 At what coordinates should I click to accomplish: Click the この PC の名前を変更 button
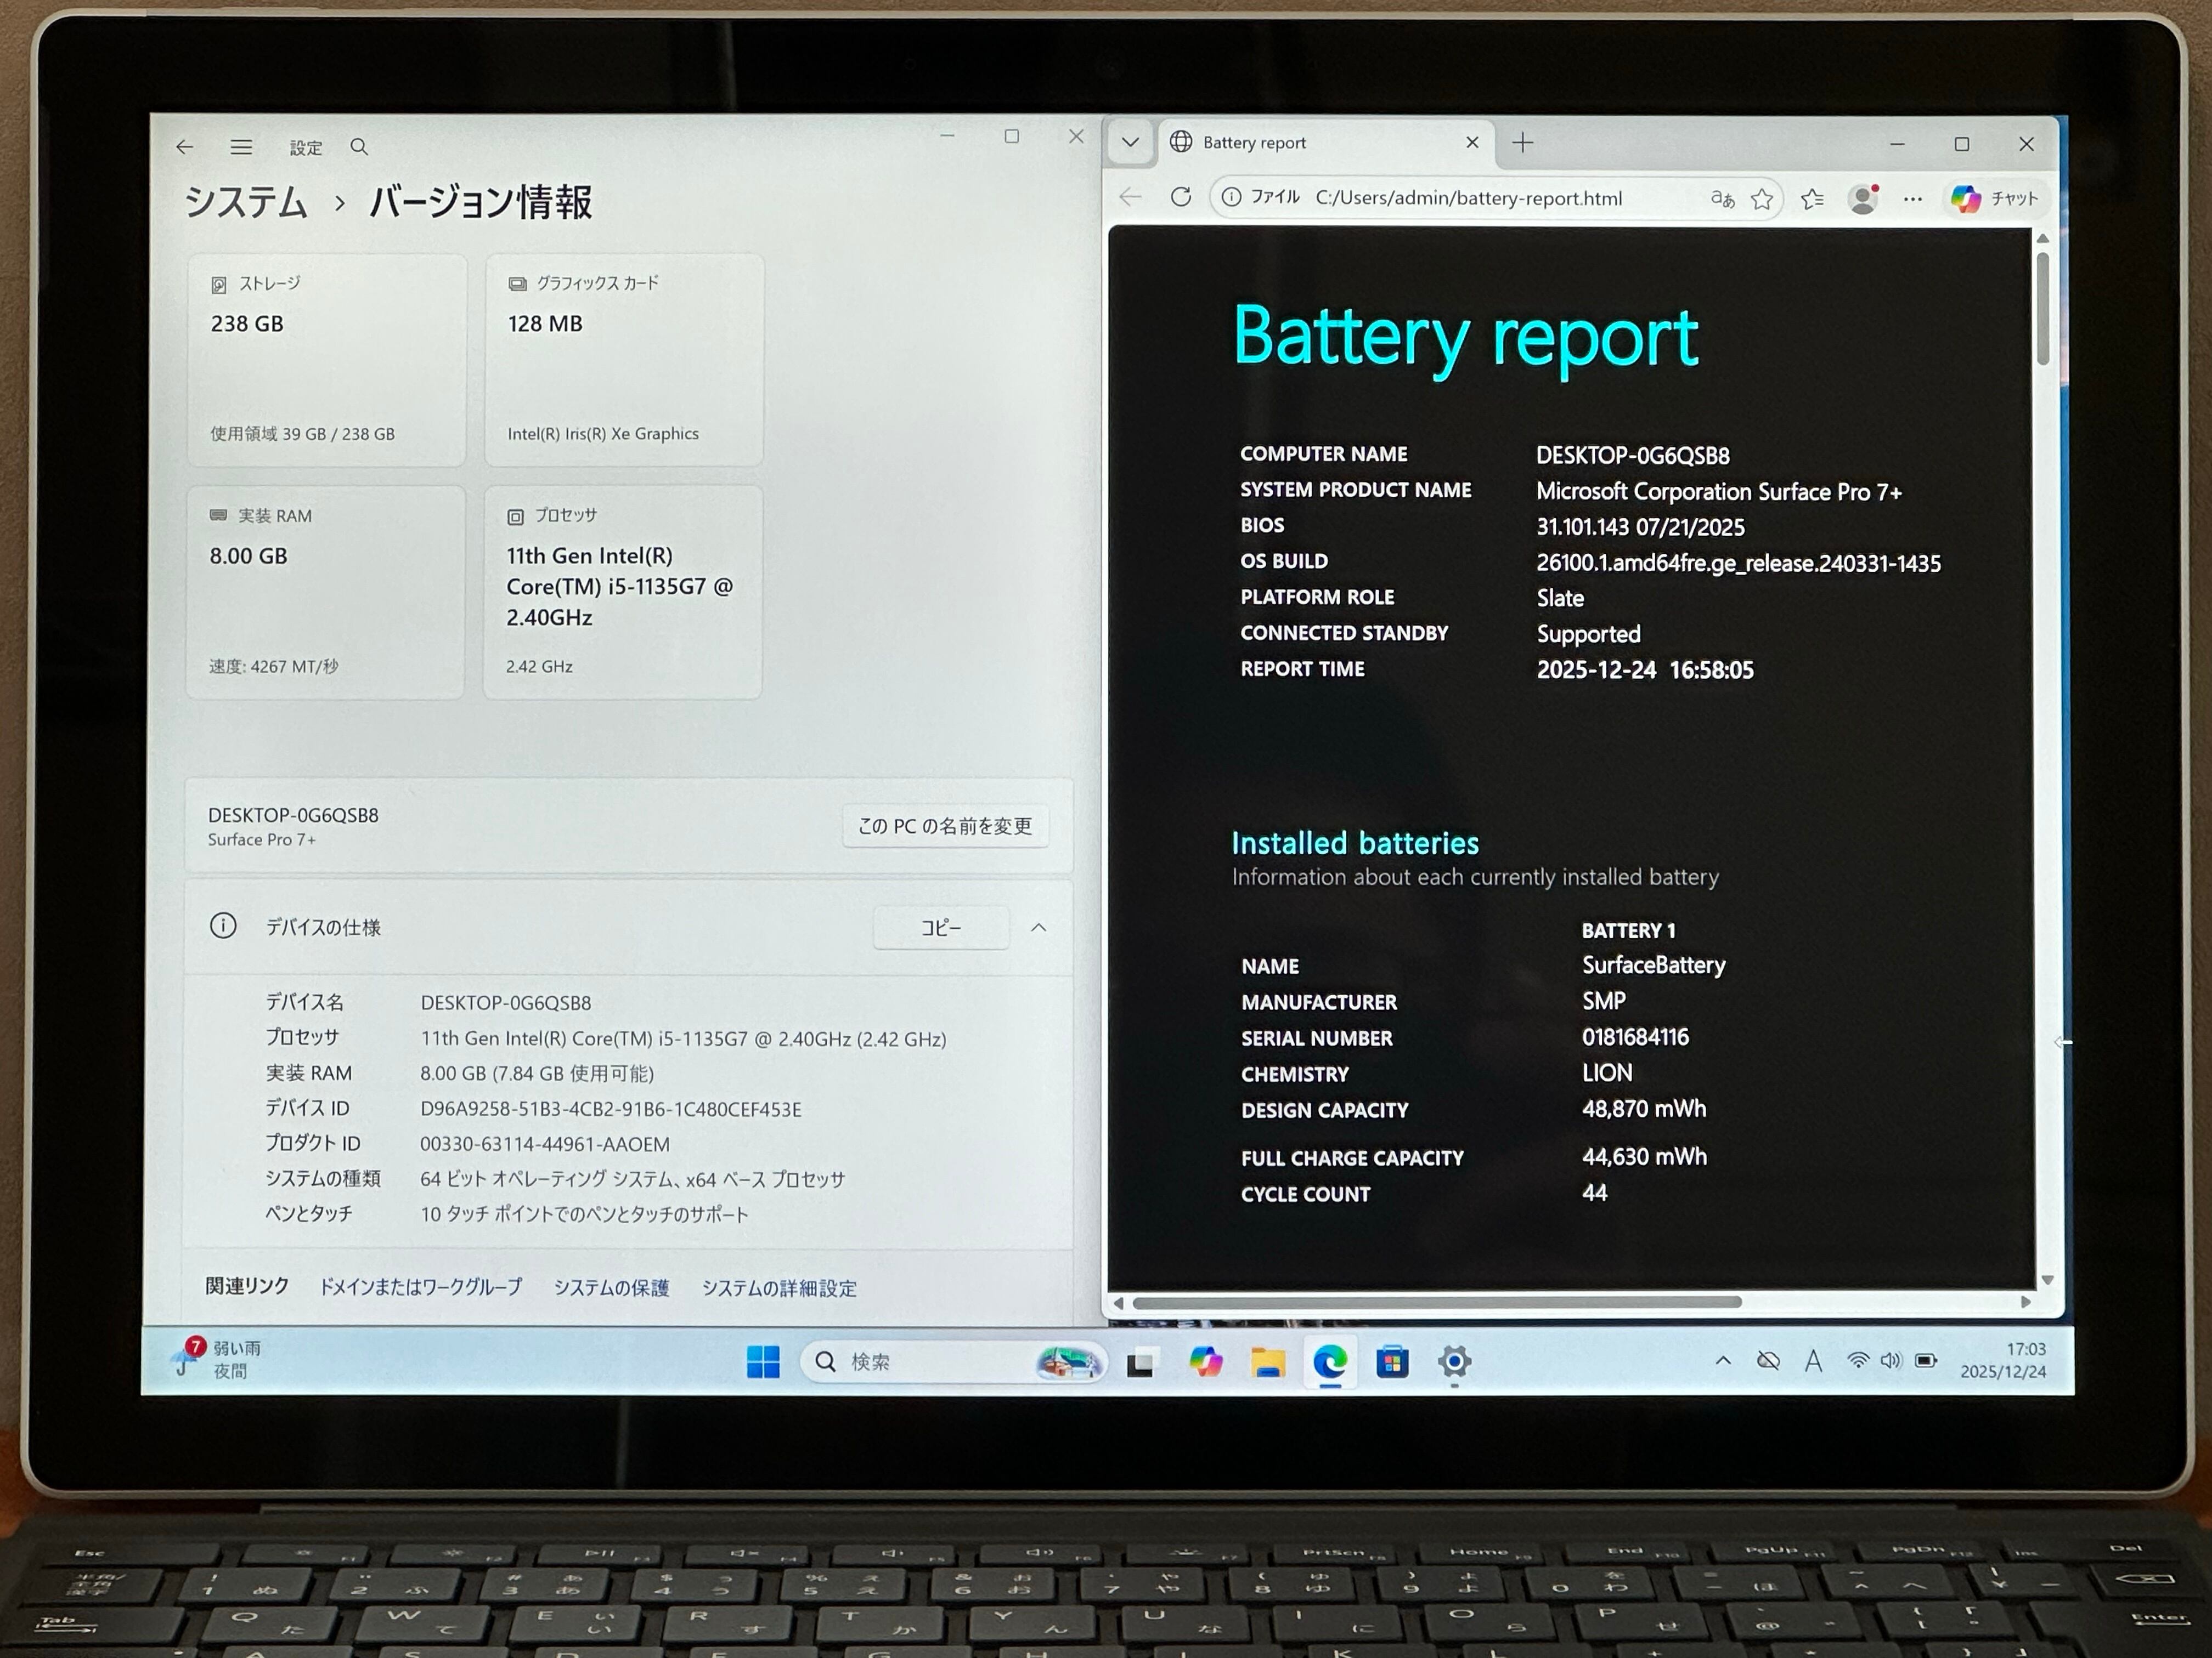click(945, 826)
